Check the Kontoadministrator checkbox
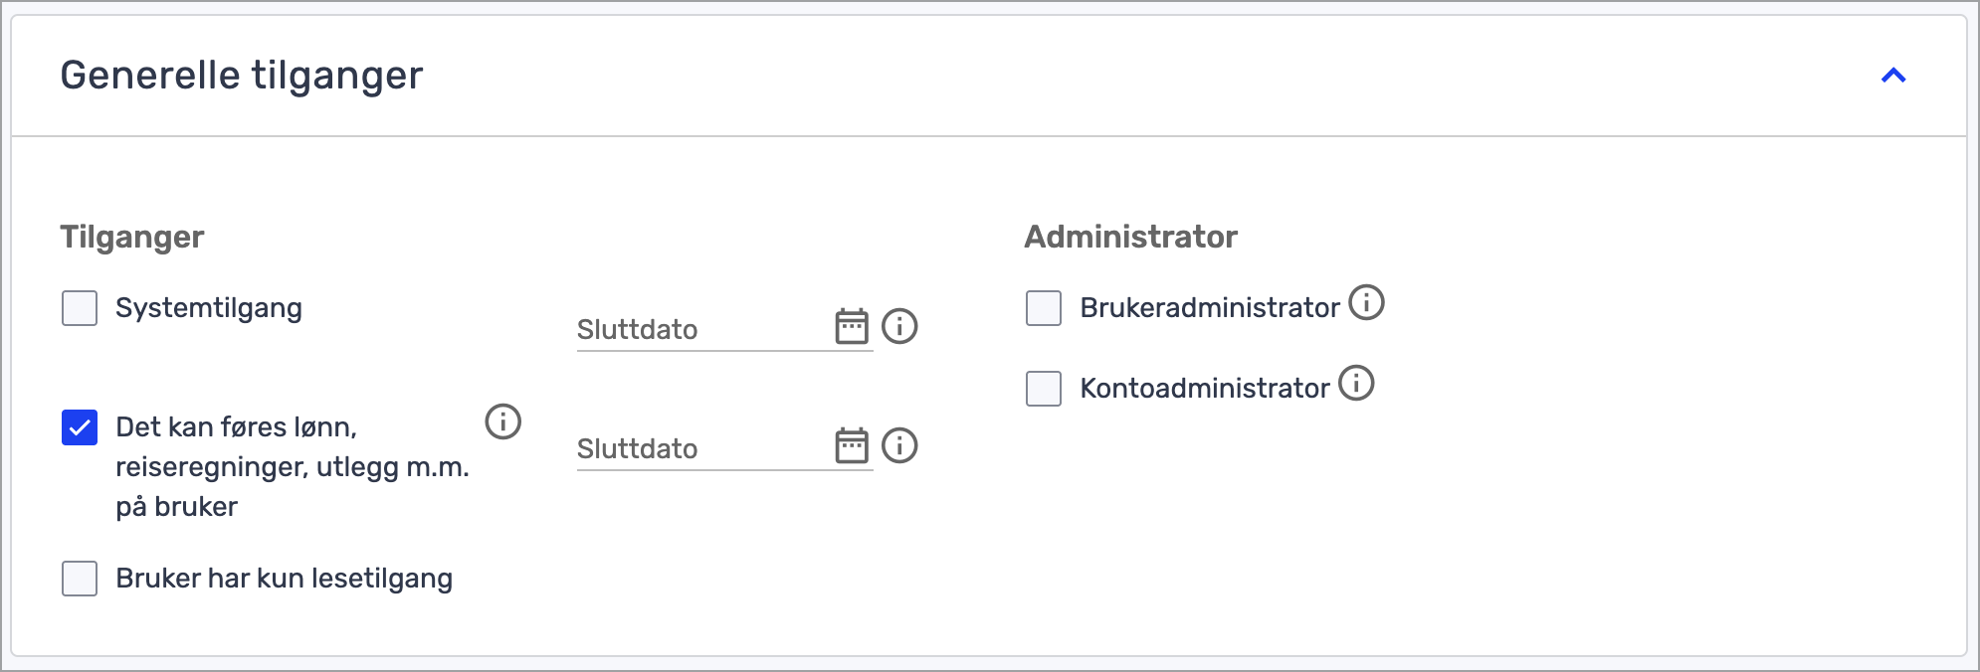 [1044, 389]
